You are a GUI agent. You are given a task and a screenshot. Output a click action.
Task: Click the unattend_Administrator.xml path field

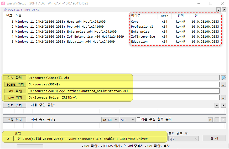[123, 91]
